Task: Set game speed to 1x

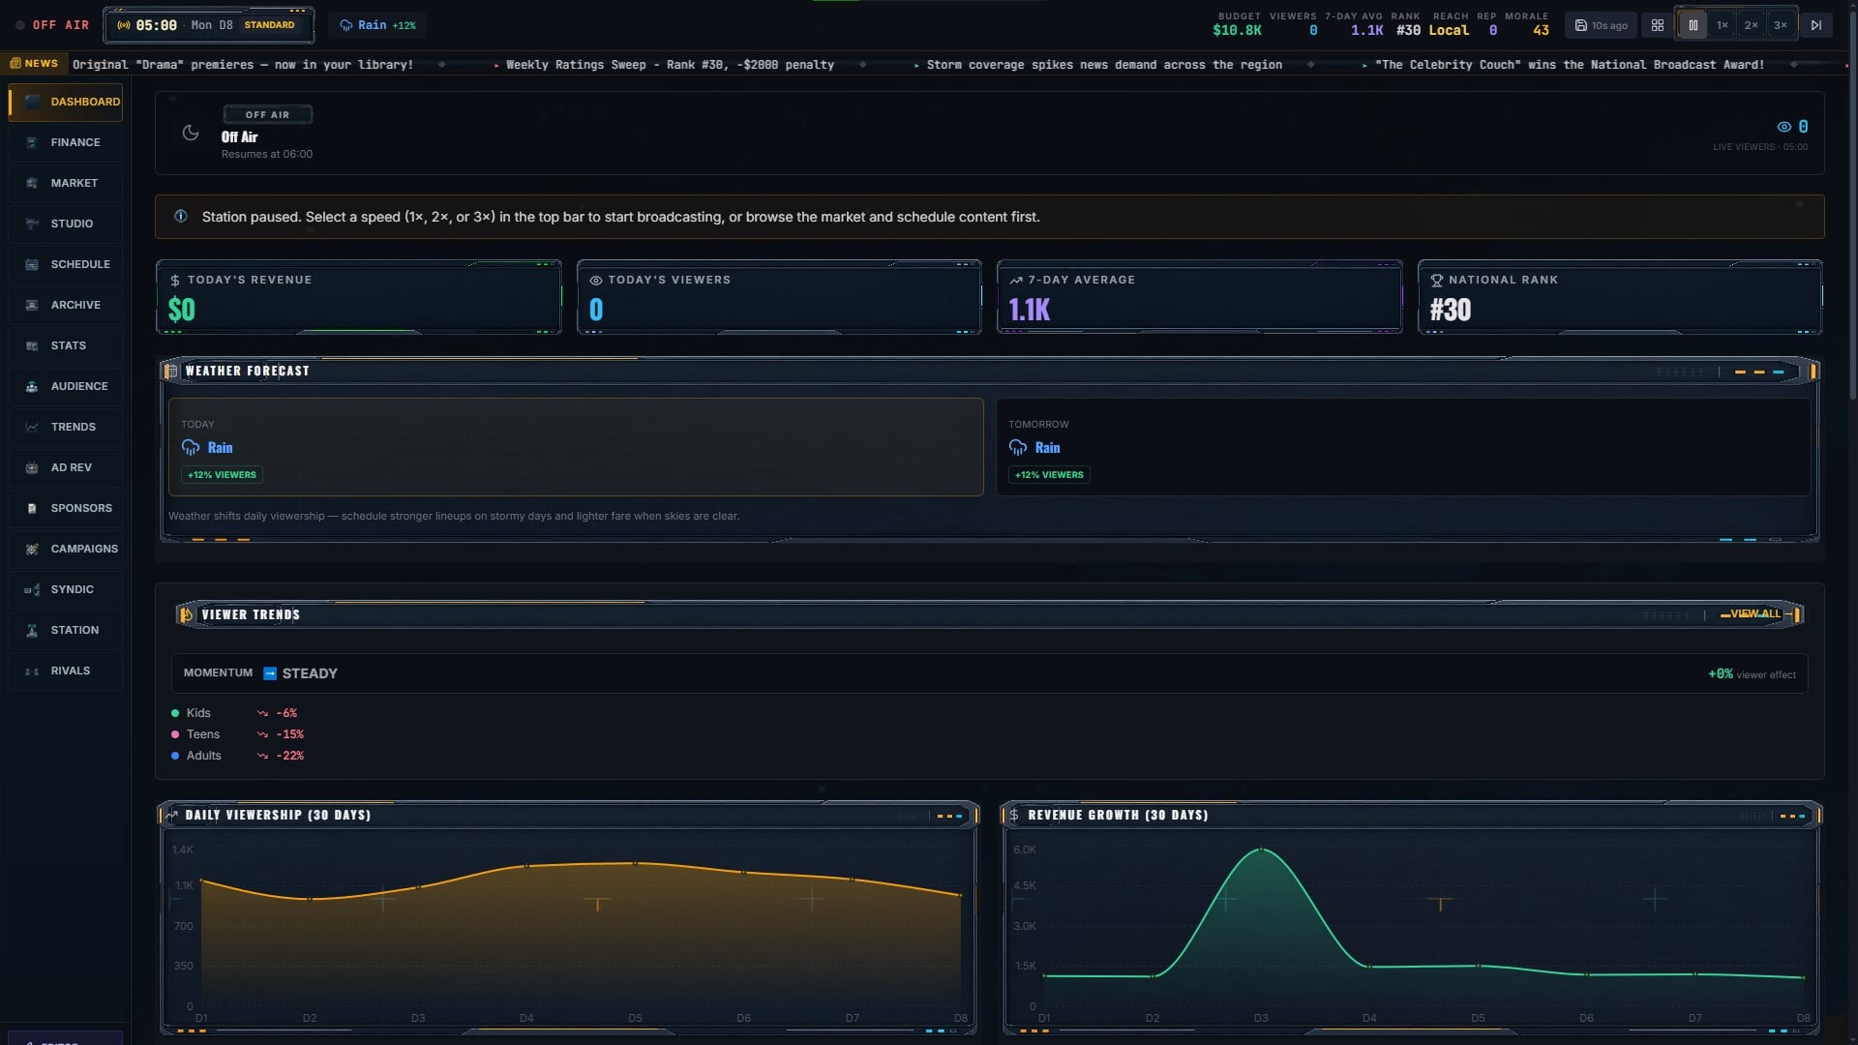Action: pos(1722,25)
